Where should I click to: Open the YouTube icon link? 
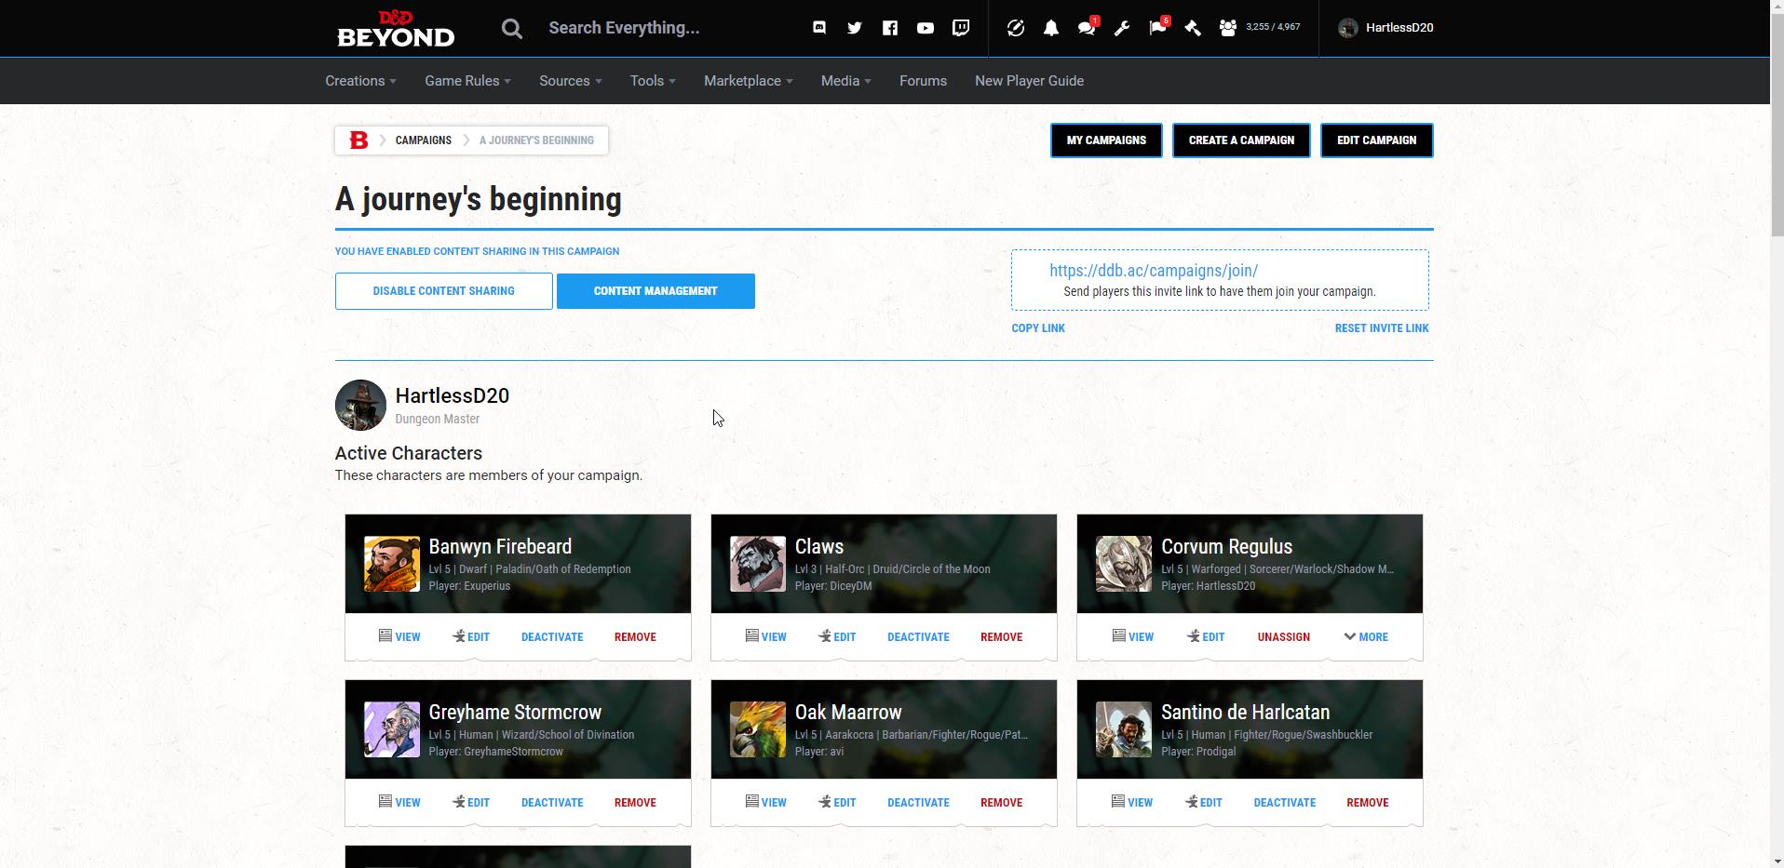pyautogui.click(x=926, y=28)
